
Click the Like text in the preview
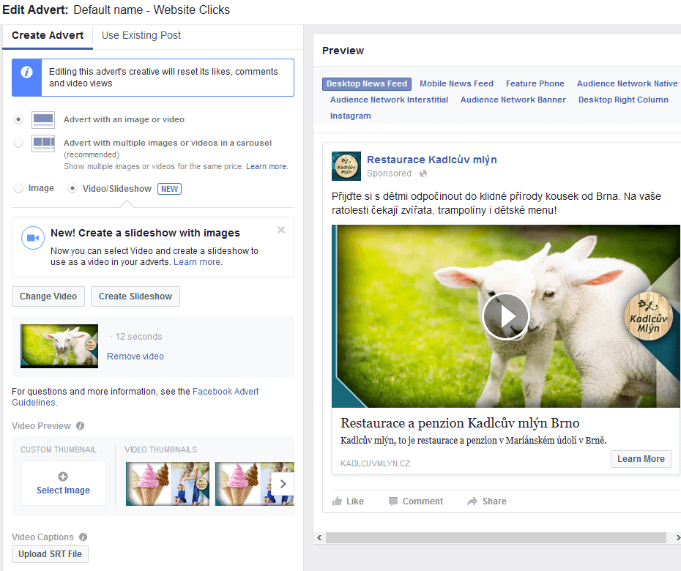click(x=355, y=501)
